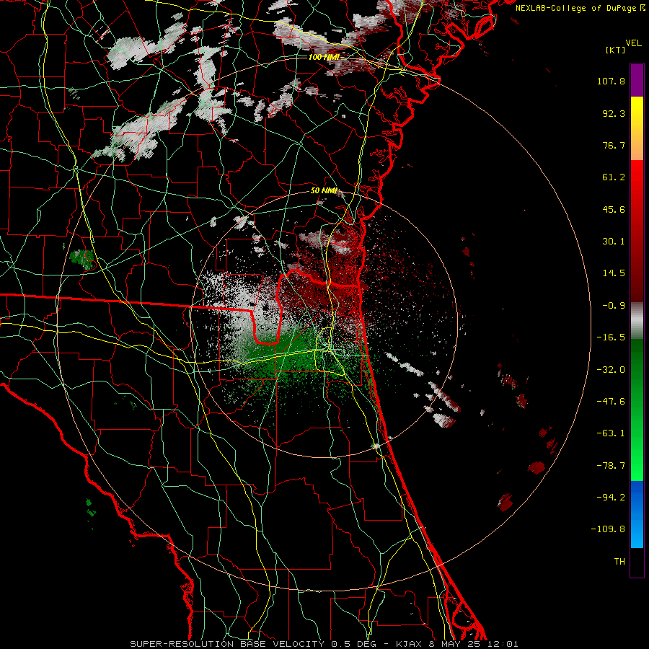The width and height of the screenshot is (649, 649).
Task: Select the TH threshold label
Action: click(x=619, y=562)
